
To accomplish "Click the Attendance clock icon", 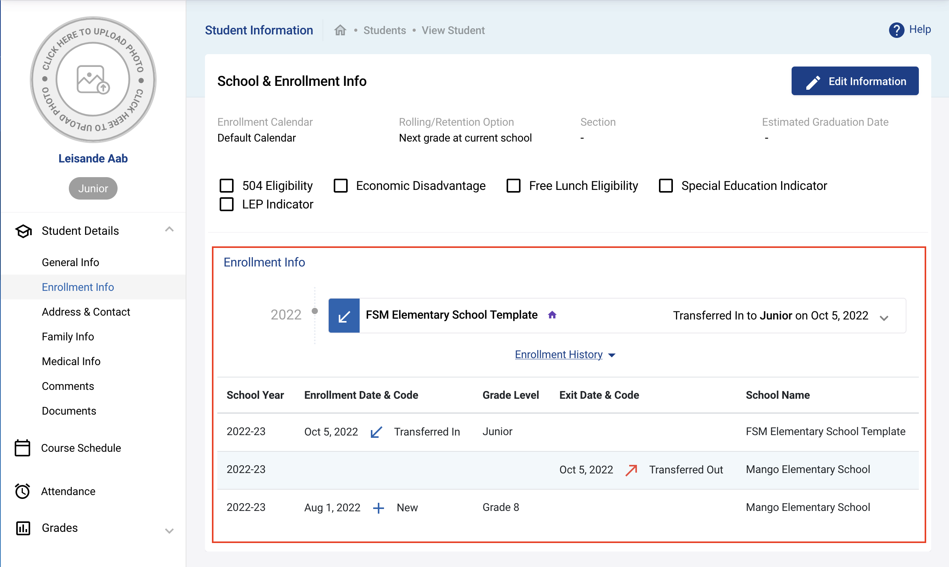I will (x=22, y=491).
